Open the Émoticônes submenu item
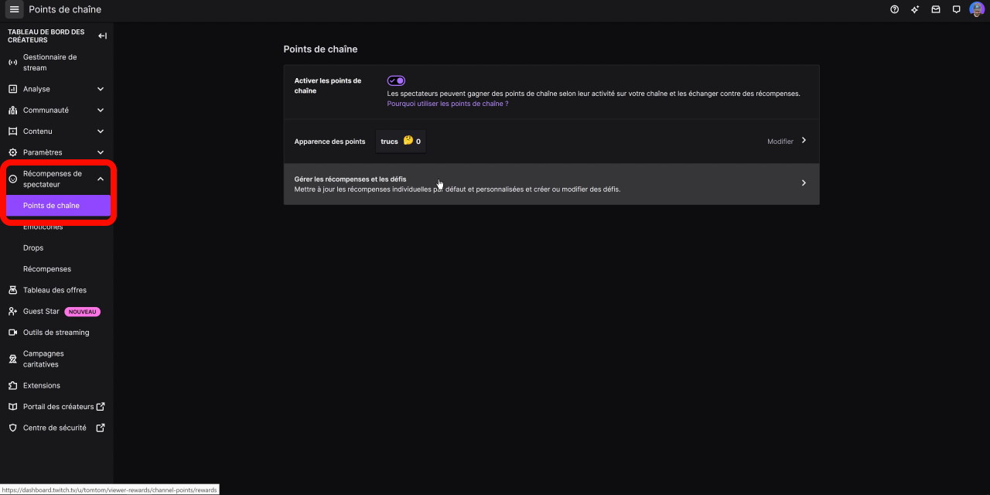Viewport: 990px width, 495px height. (43, 227)
